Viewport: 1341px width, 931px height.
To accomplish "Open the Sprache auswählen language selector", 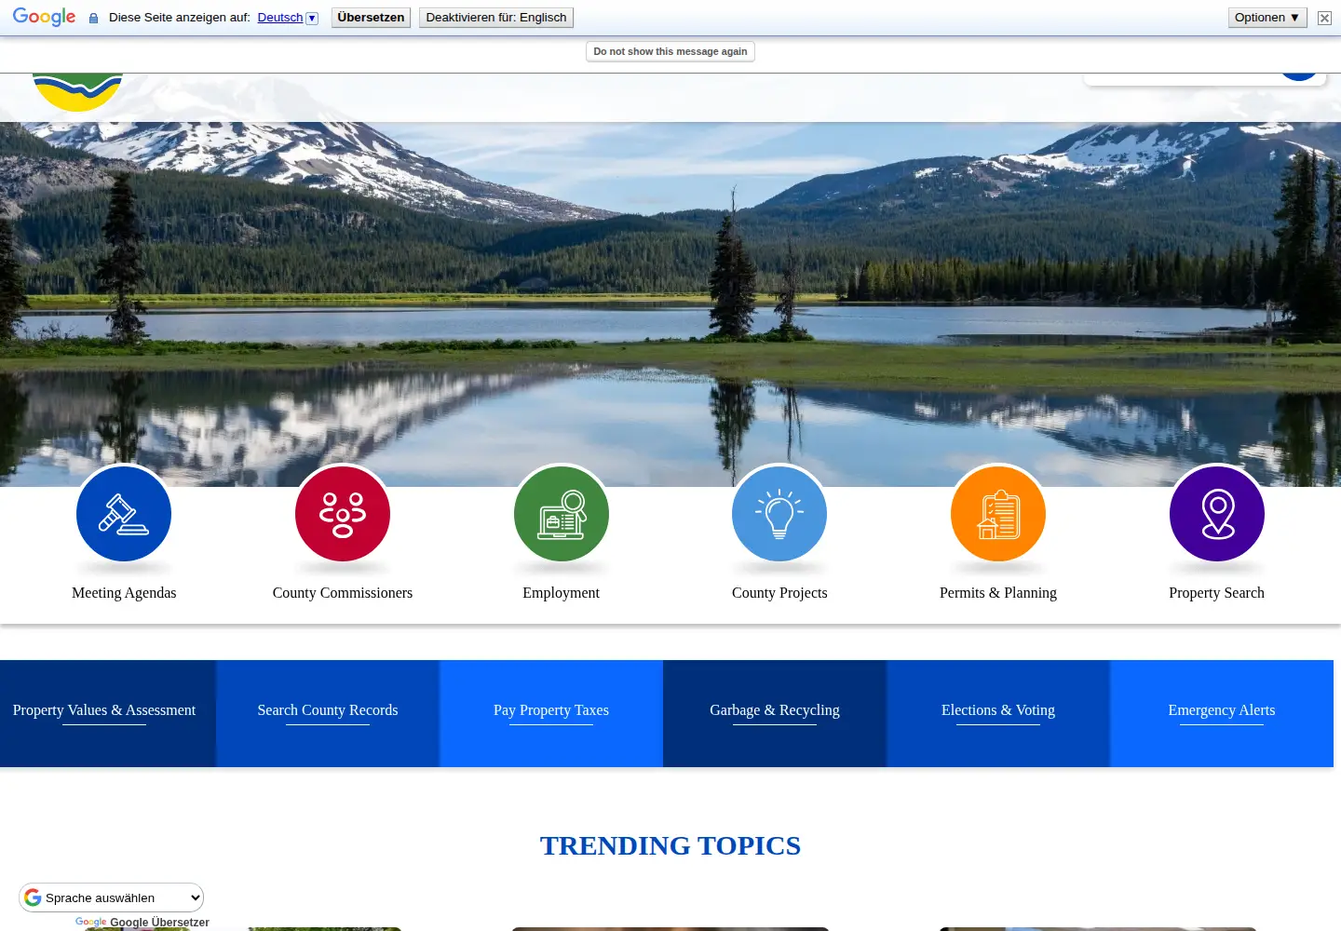I will pos(112,897).
